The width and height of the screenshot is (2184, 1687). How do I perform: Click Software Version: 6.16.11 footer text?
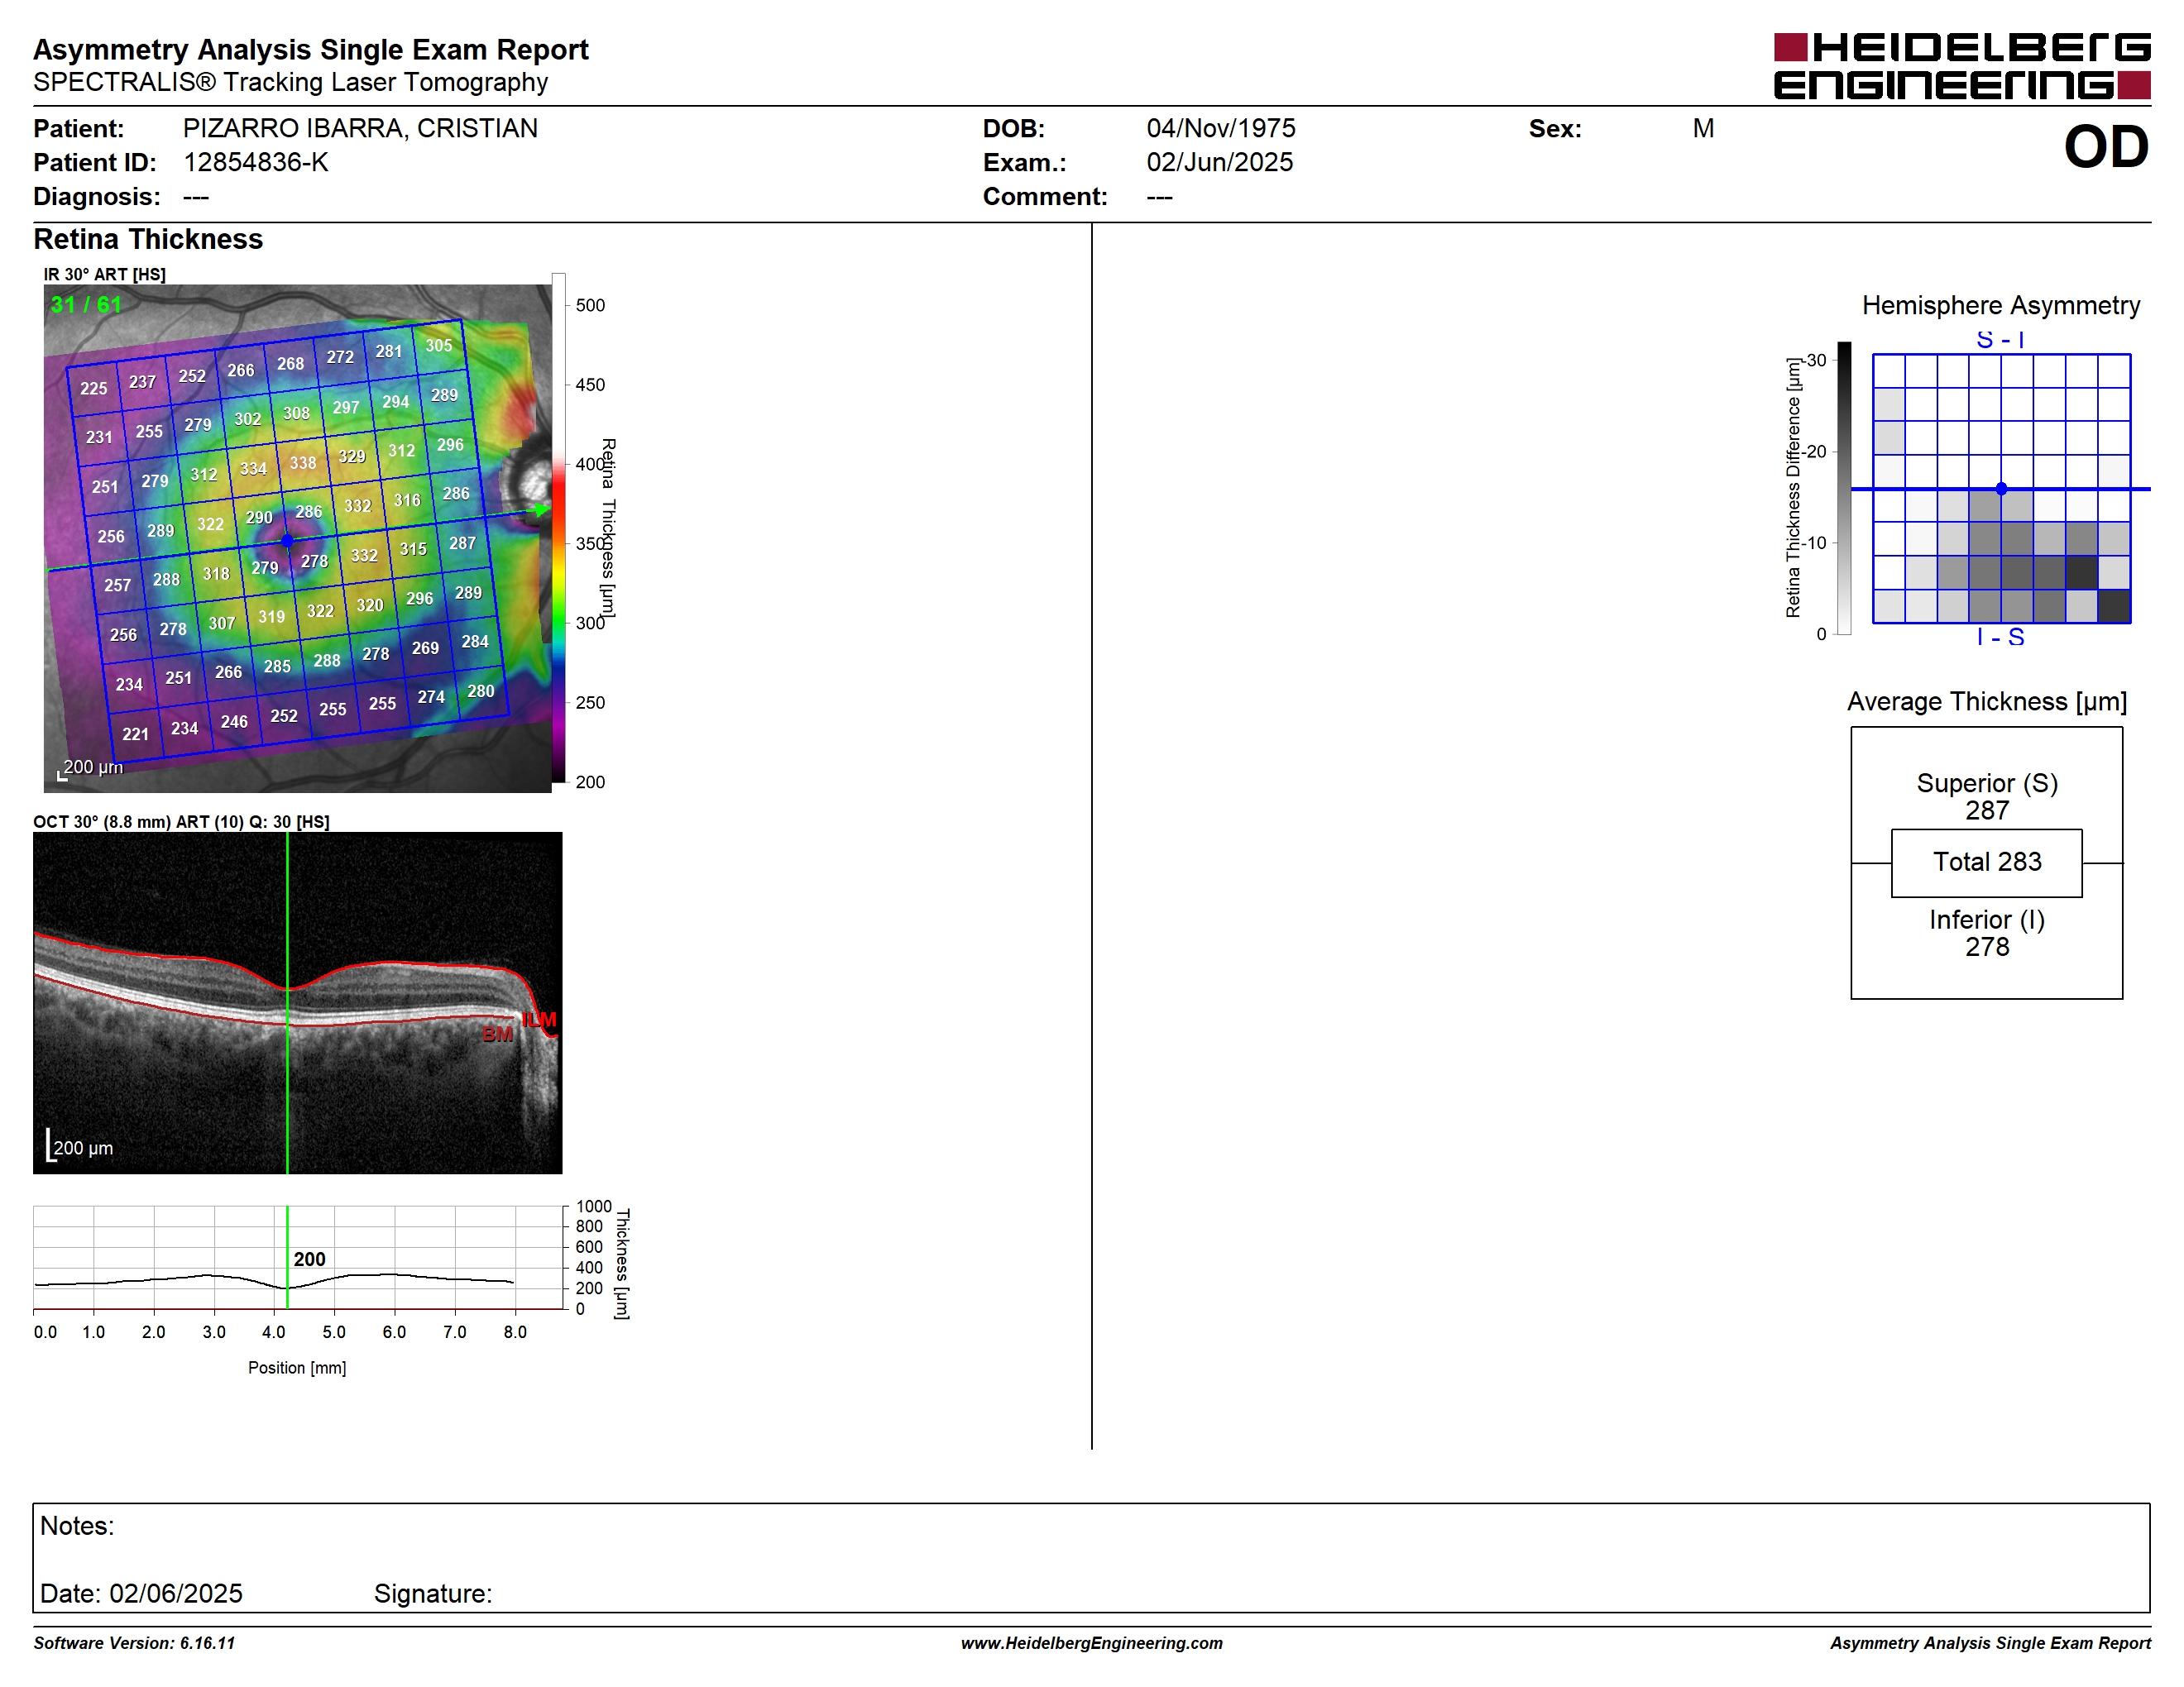click(134, 1643)
